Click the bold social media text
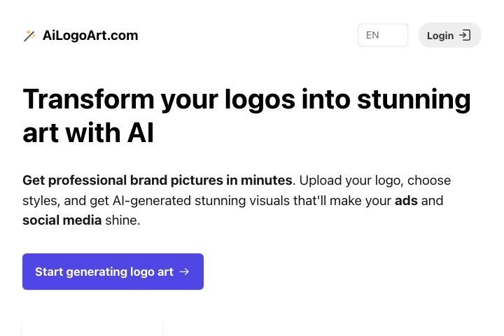The image size is (504, 336). (x=62, y=220)
